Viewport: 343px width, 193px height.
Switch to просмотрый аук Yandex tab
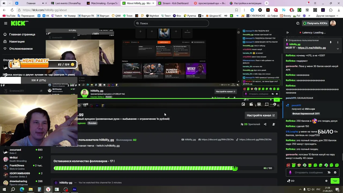209,3
